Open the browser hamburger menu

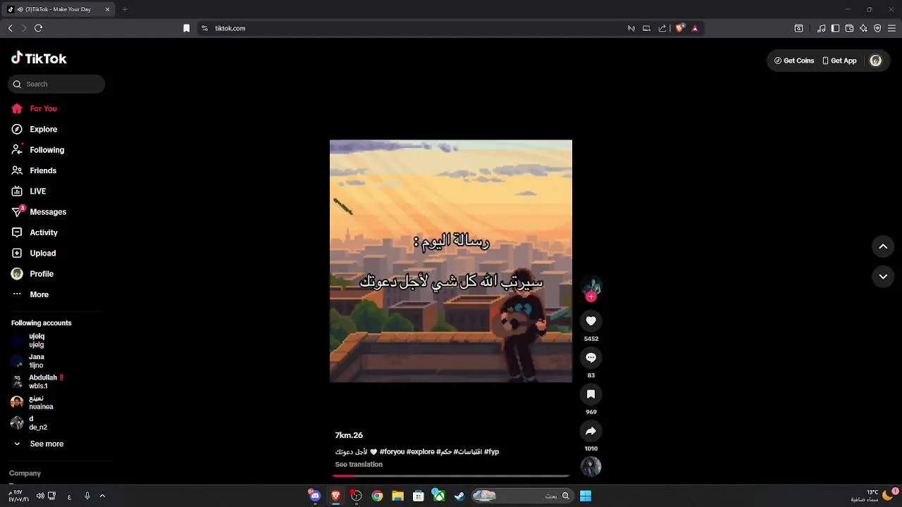pos(891,28)
